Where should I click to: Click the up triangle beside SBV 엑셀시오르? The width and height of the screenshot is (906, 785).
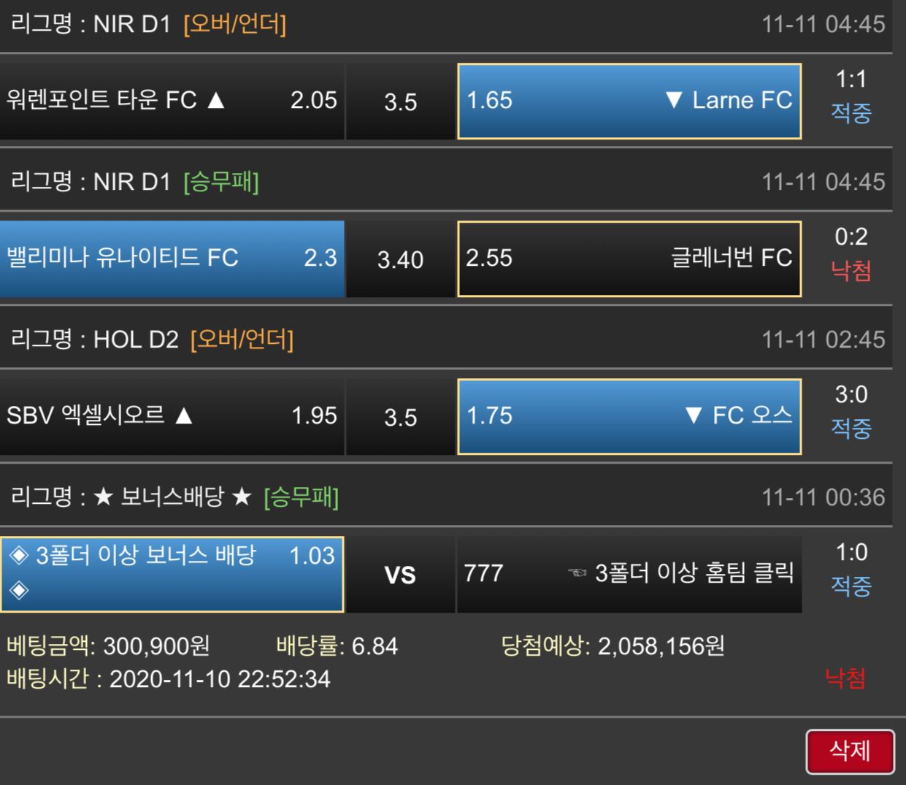(x=184, y=416)
